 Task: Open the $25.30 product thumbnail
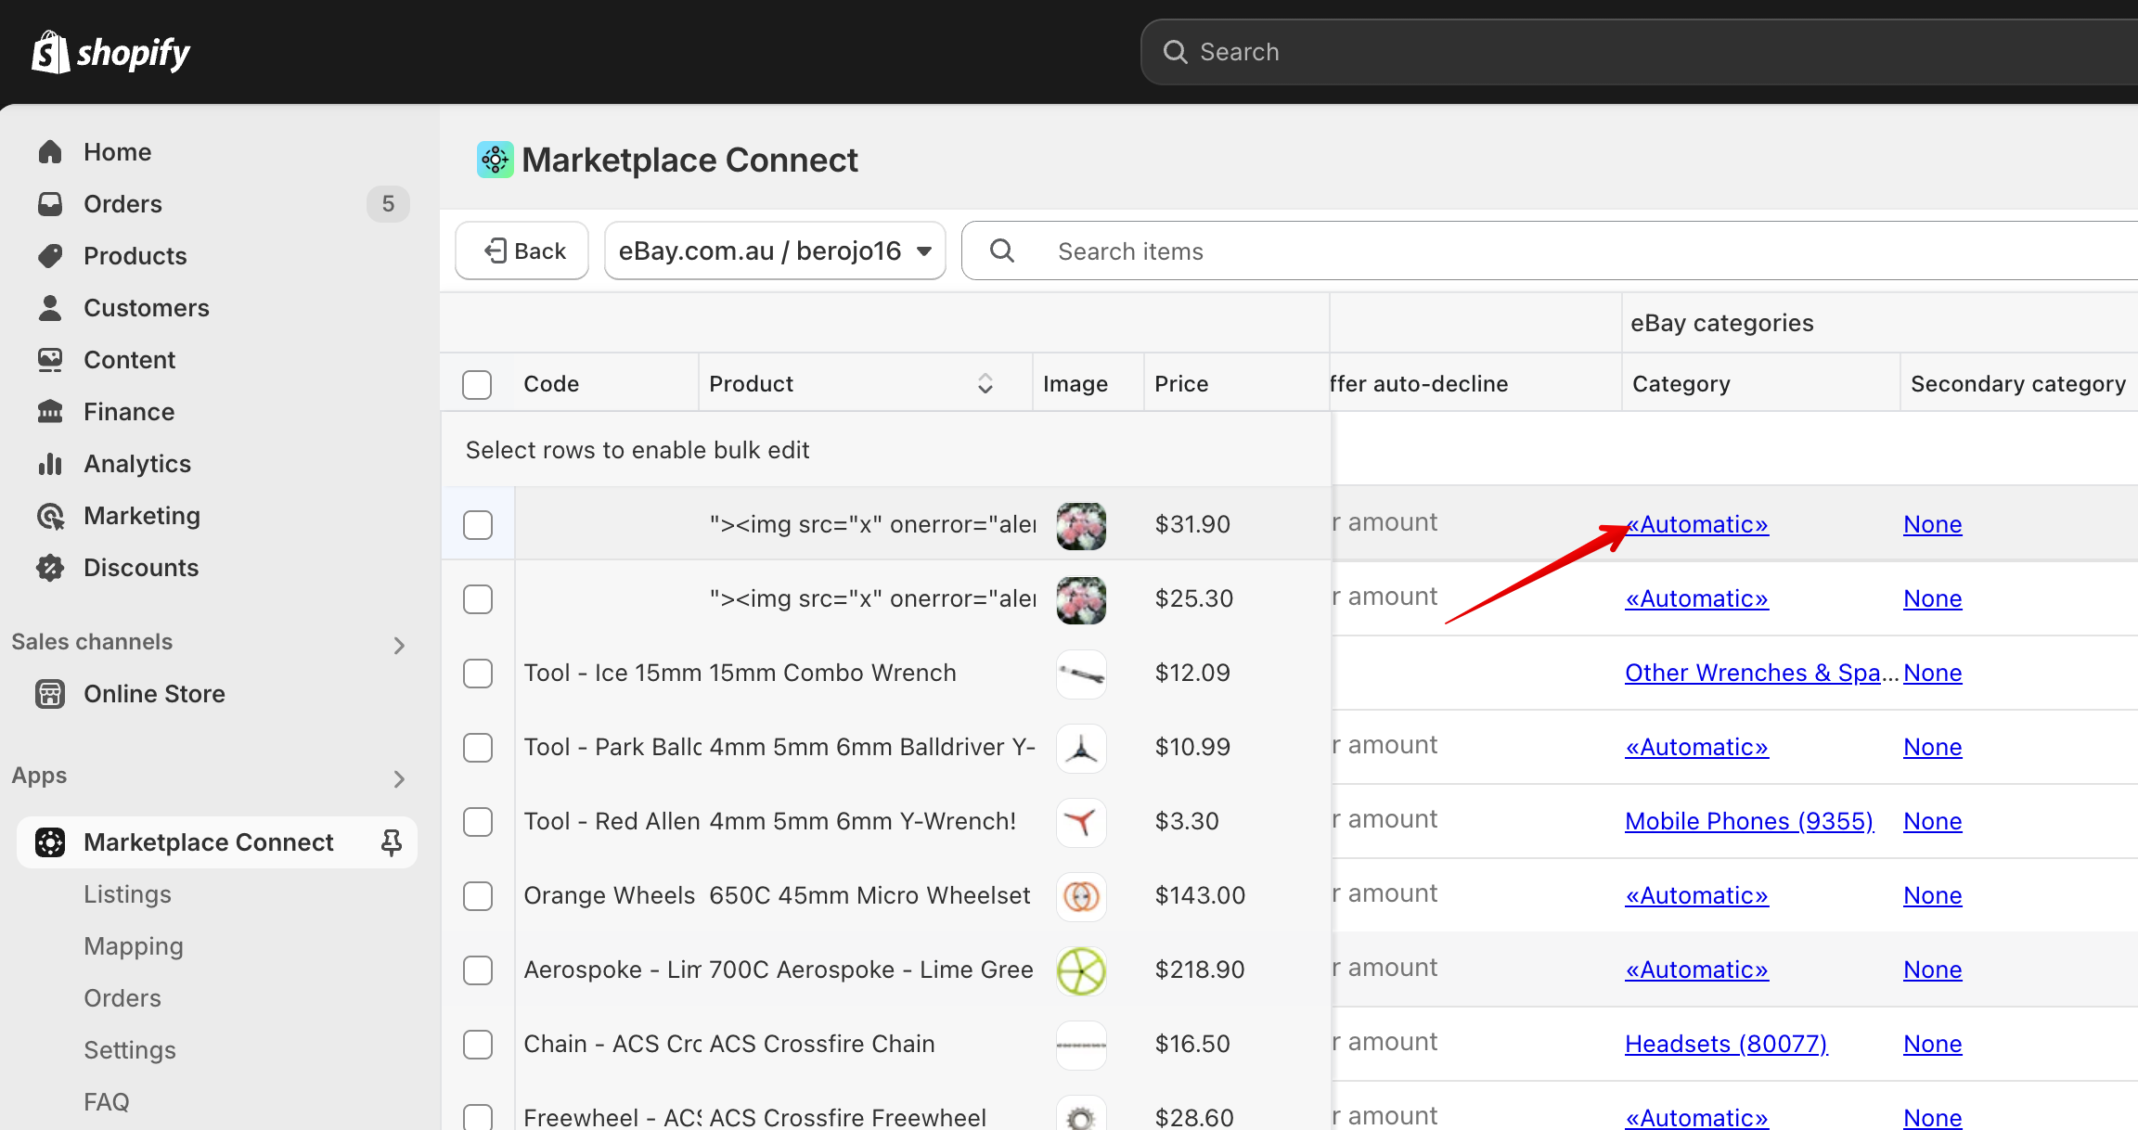pos(1081,599)
